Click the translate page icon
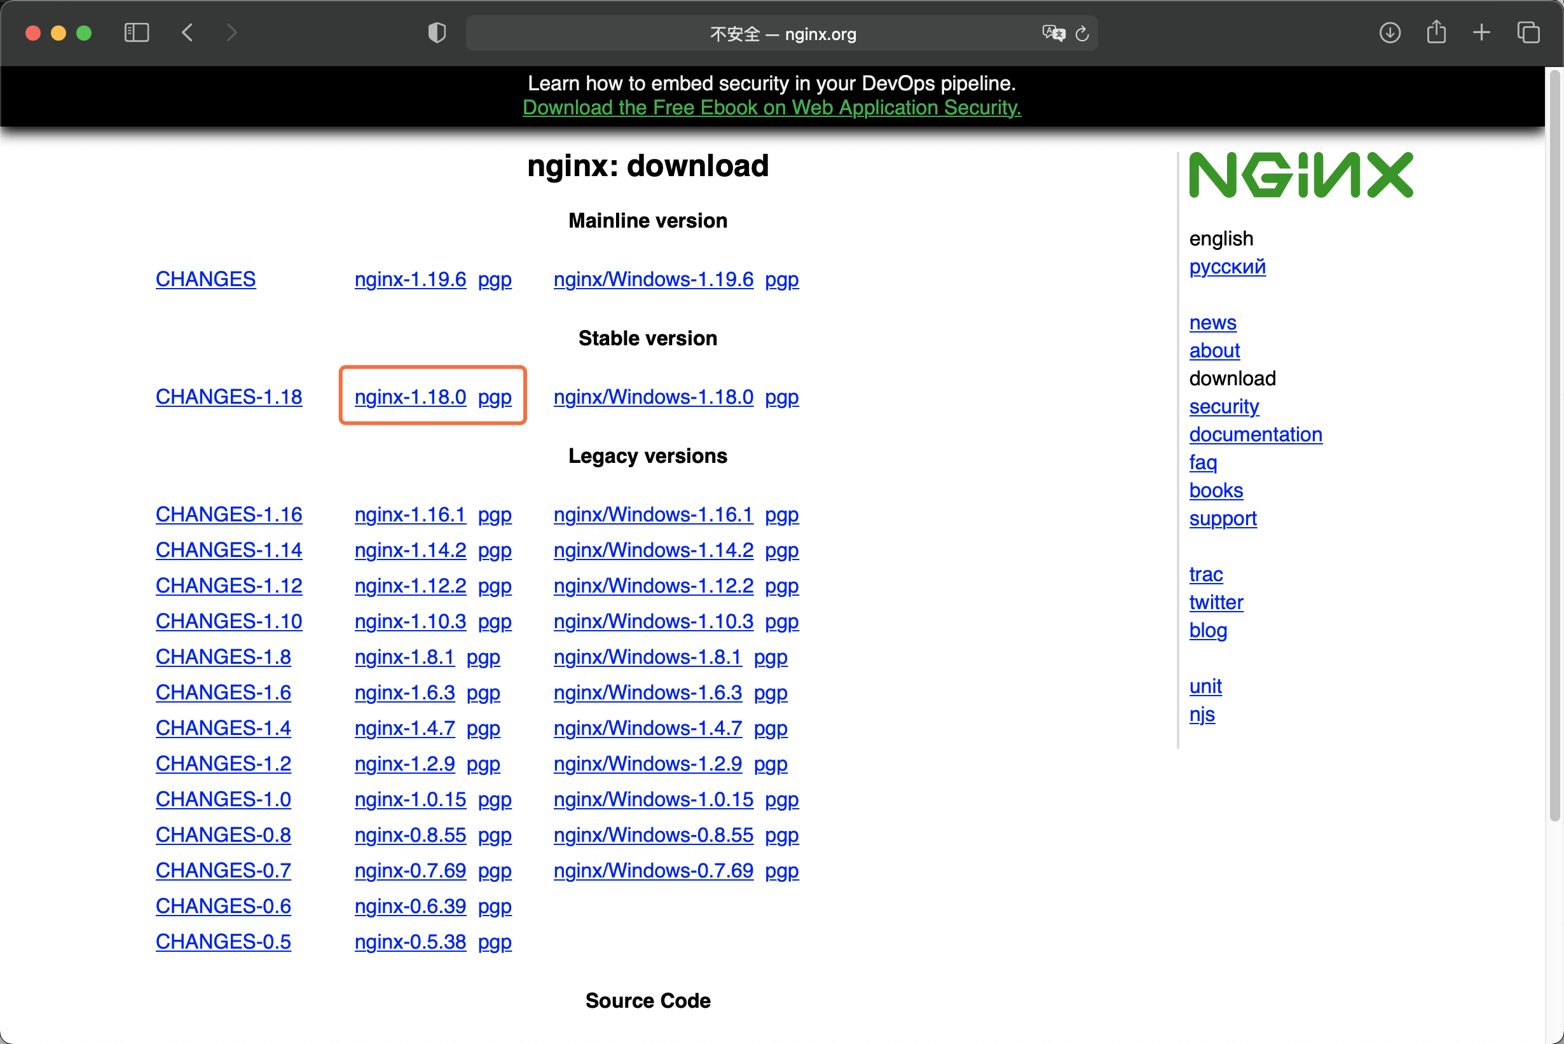 [1053, 33]
